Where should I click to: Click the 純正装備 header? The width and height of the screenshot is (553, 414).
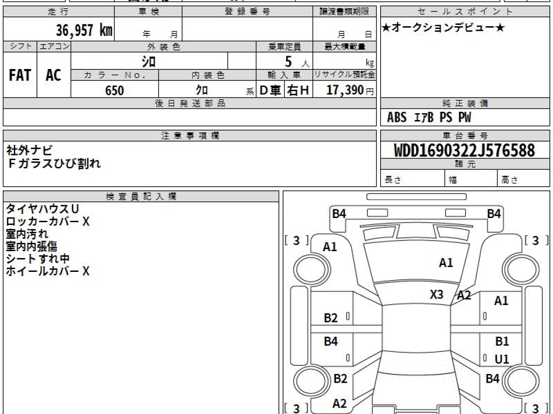click(465, 103)
